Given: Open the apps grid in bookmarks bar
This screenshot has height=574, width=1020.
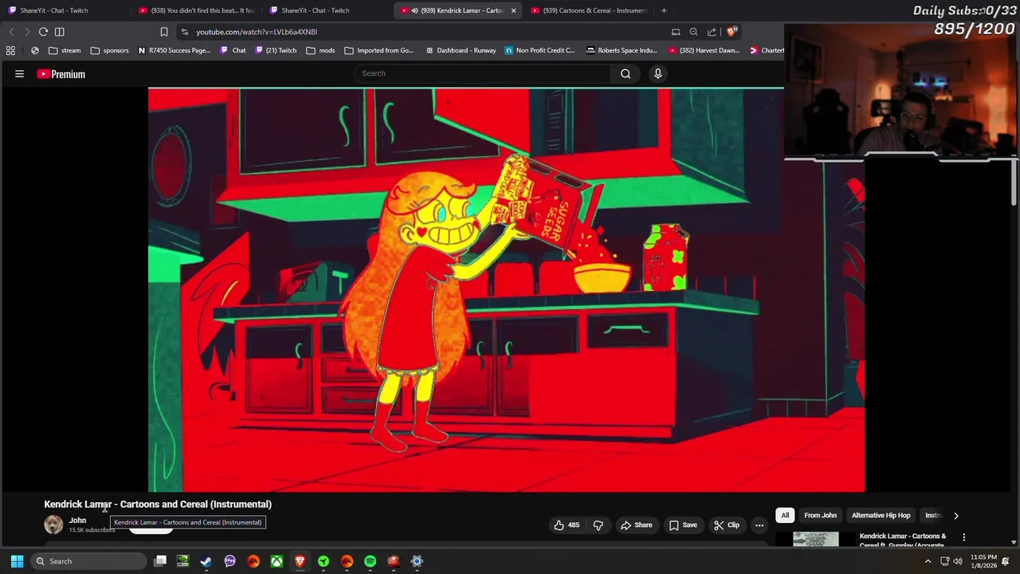Looking at the screenshot, I should 10,50.
